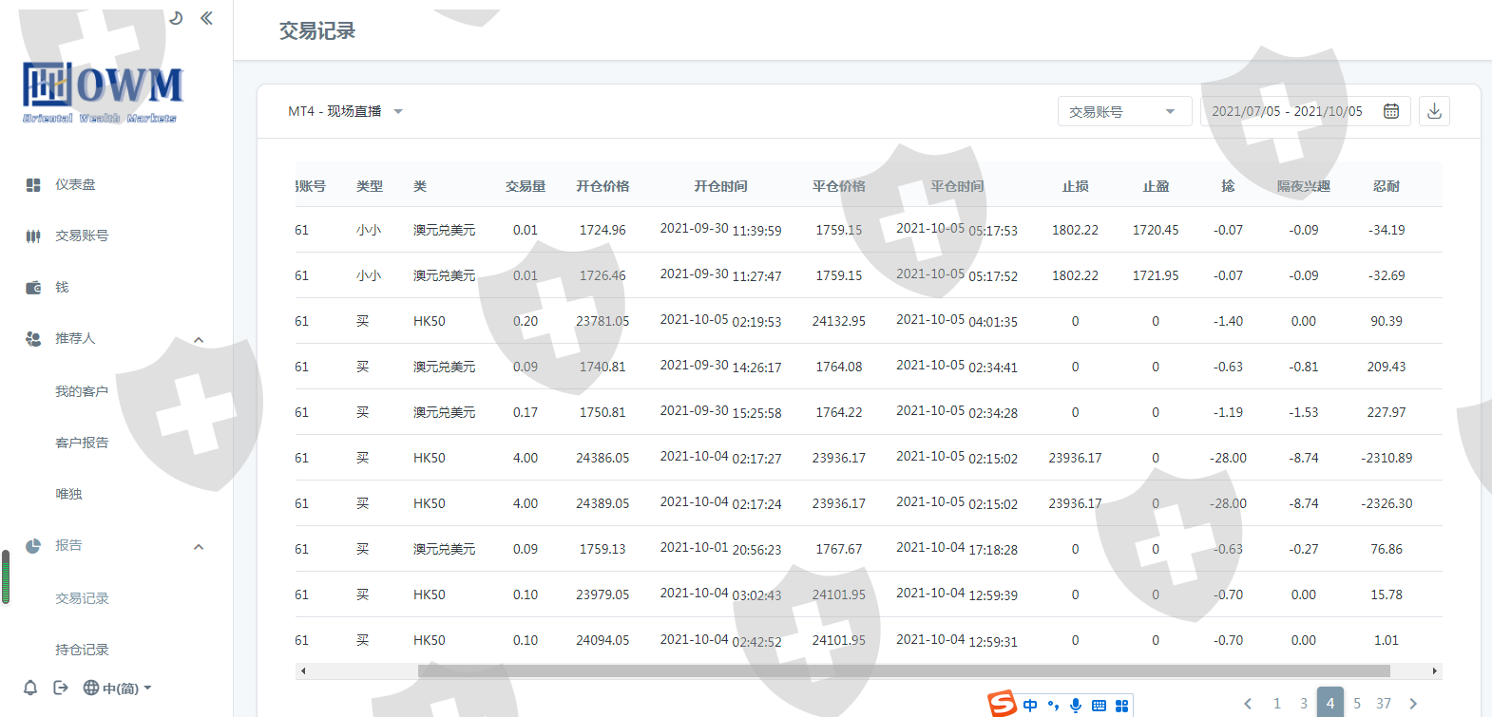The image size is (1492, 717).
Task: Change language via 中(简) selector
Action: click(118, 688)
